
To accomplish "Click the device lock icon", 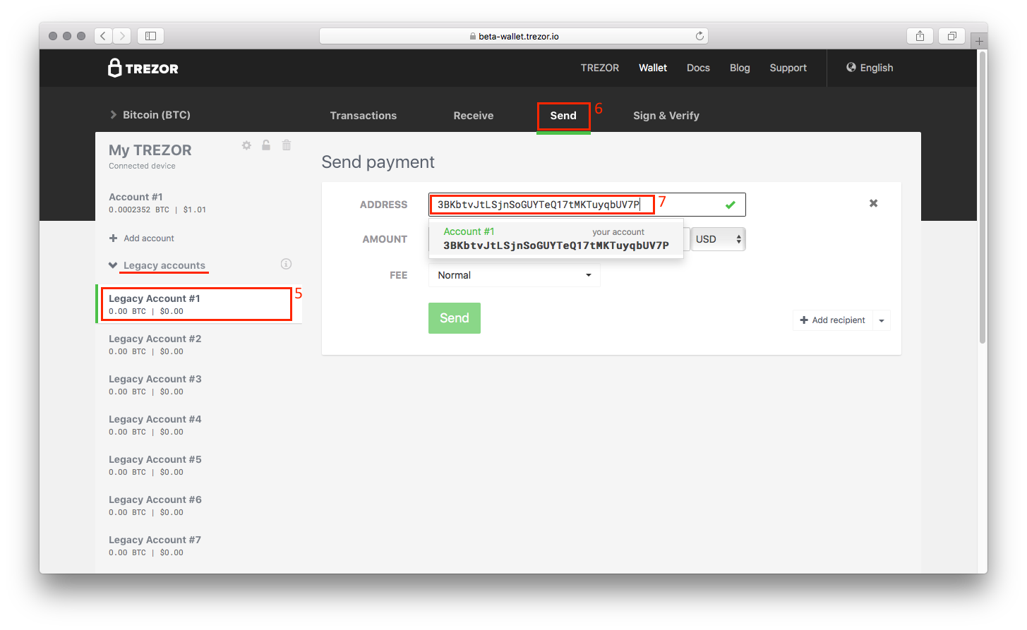I will click(x=266, y=145).
